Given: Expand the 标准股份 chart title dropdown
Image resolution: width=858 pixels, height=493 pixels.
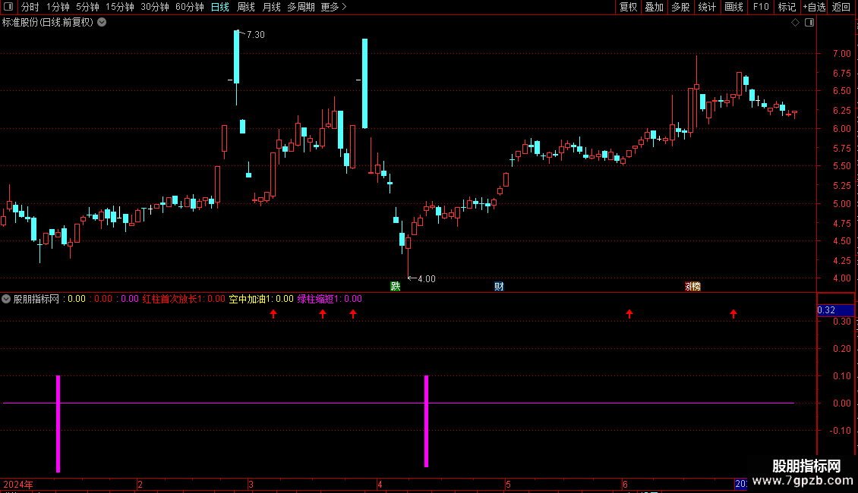Looking at the screenshot, I should point(102,23).
